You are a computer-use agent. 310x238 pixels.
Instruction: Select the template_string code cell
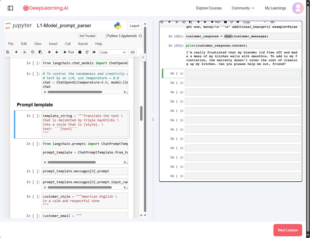pyautogui.click(x=85, y=124)
